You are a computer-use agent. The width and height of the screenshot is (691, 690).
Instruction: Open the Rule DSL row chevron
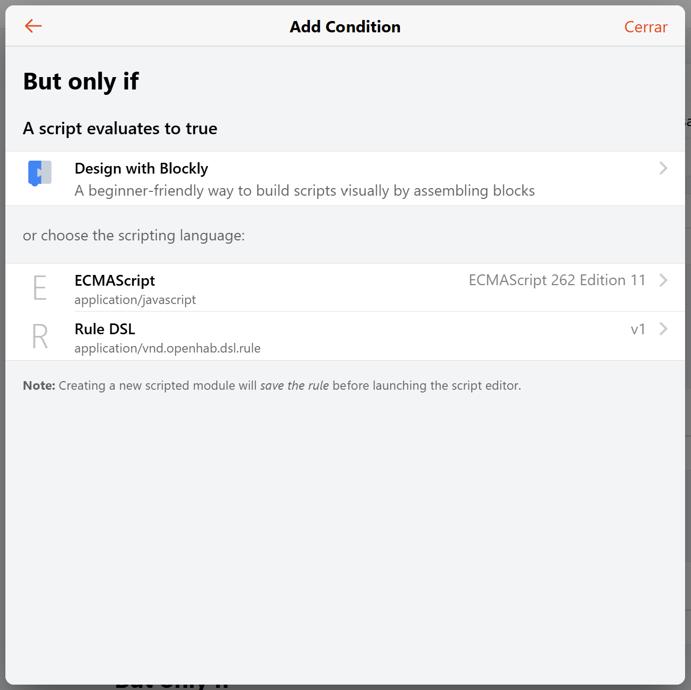(x=664, y=329)
